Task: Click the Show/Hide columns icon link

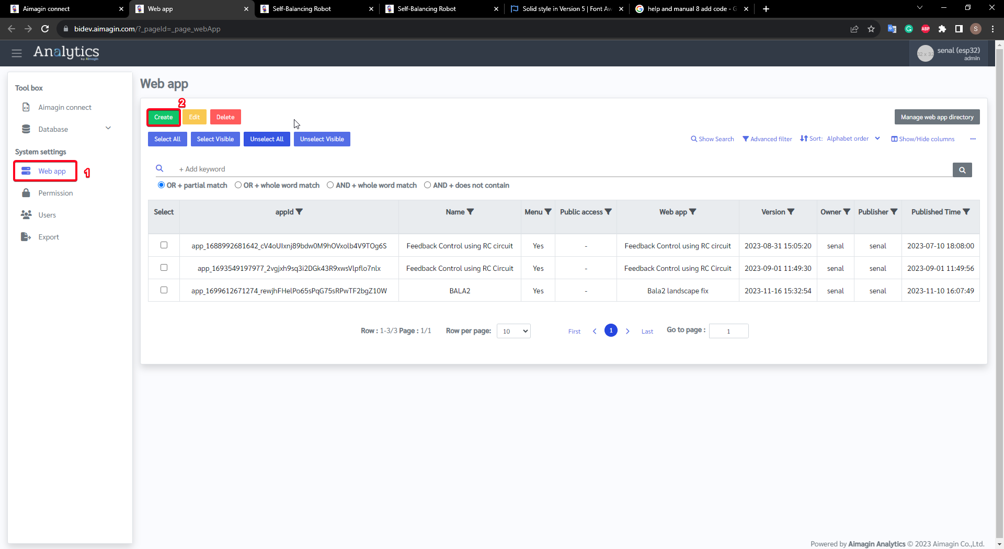Action: 923,139
